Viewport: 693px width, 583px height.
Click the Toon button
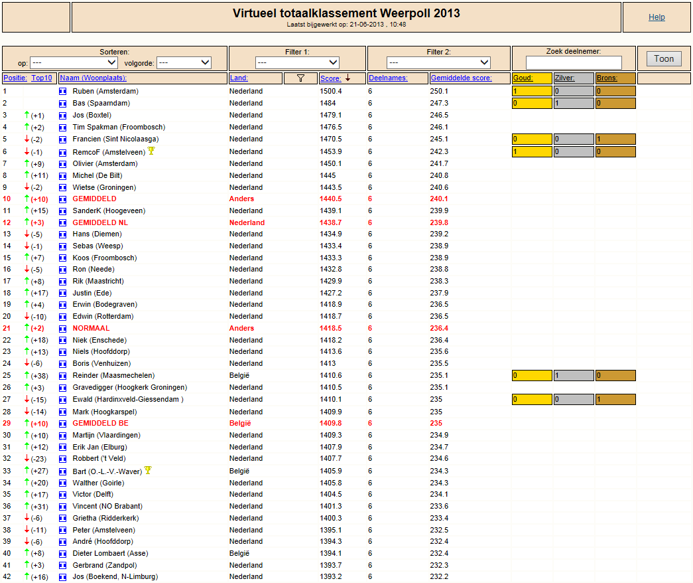pyautogui.click(x=664, y=59)
